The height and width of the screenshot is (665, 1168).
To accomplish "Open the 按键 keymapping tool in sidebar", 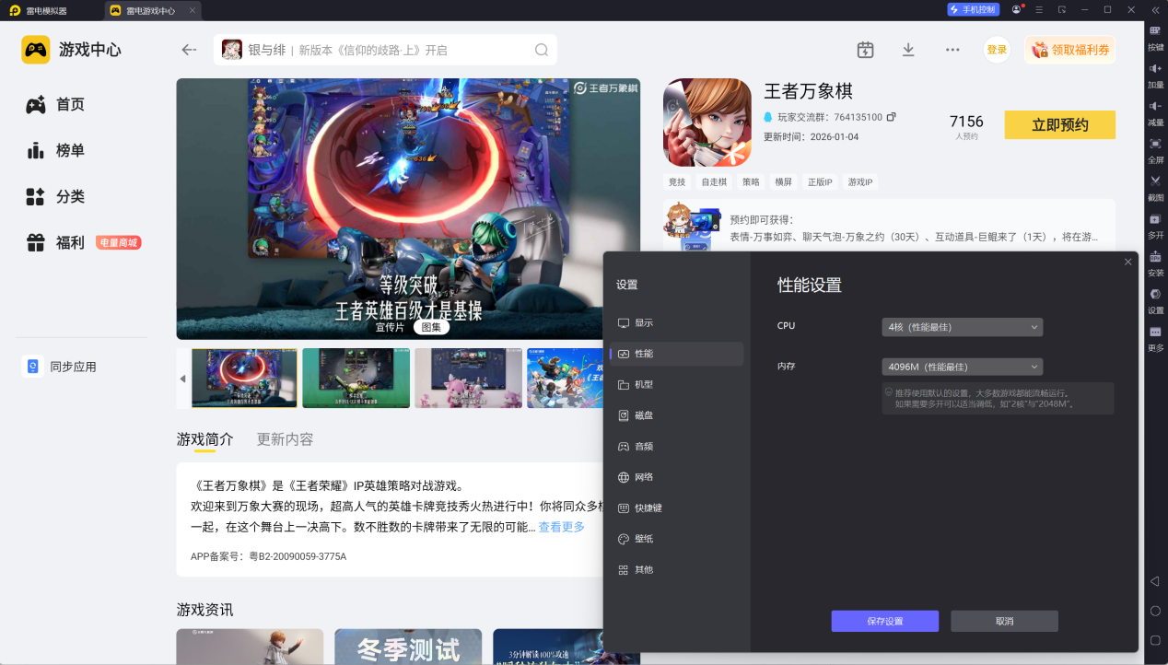I will [1155, 37].
